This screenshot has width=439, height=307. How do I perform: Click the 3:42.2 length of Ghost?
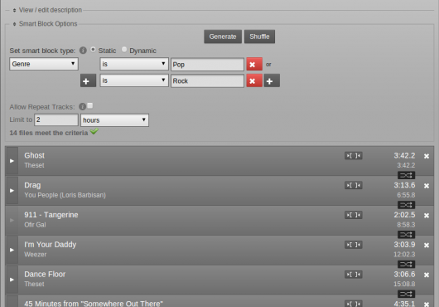pos(404,156)
